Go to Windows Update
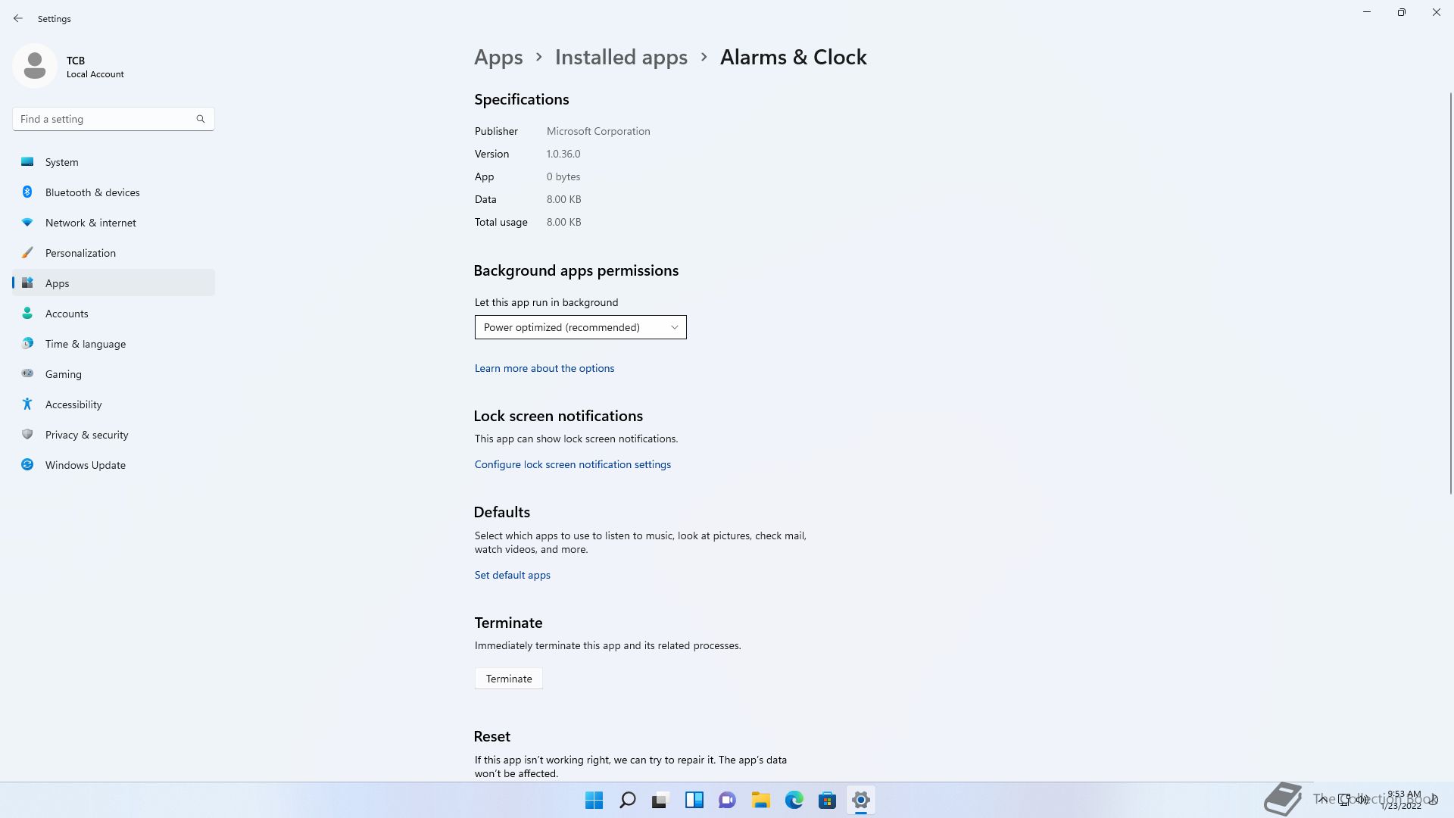Screen dimensions: 1454x818 tap(114, 465)
